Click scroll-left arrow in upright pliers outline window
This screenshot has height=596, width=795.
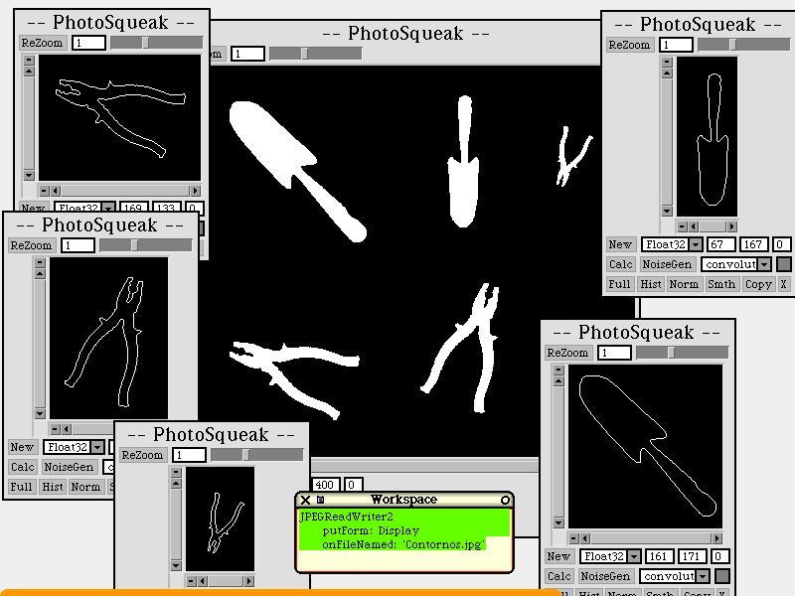coord(67,429)
